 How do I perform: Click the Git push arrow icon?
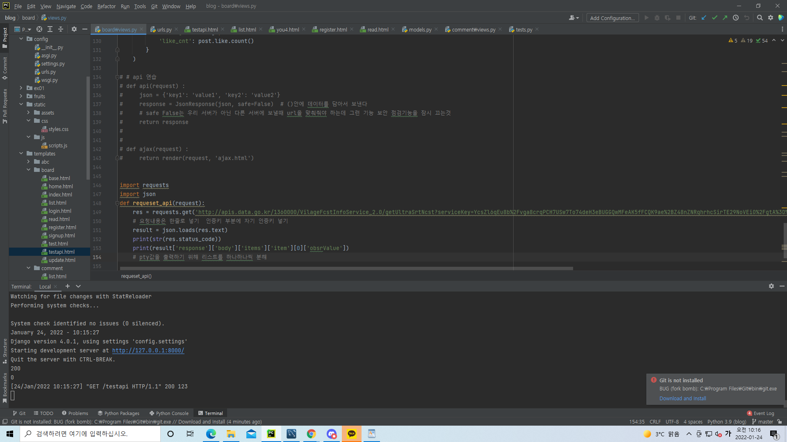pos(725,18)
